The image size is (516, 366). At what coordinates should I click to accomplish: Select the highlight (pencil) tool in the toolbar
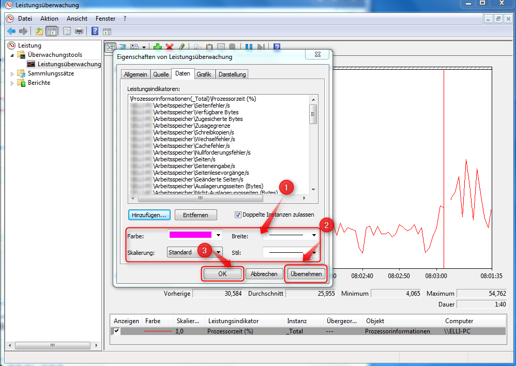[181, 47]
